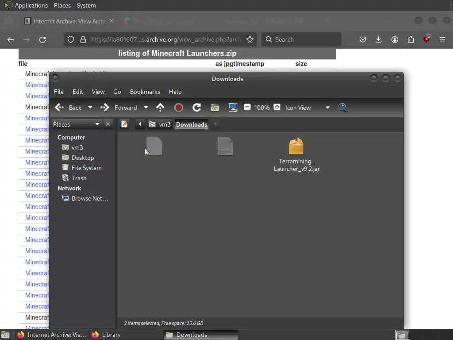453x340 pixels.
Task: Click the workspace switcher in bottom panel
Action: (402, 335)
